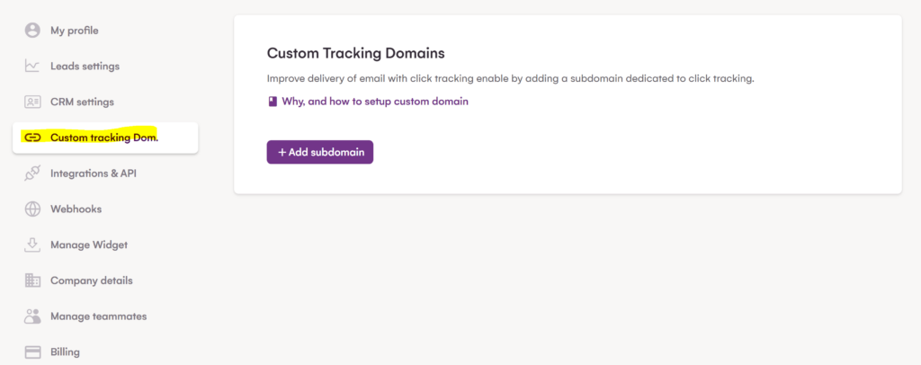Click the book icon beside setup guide link

(x=273, y=102)
